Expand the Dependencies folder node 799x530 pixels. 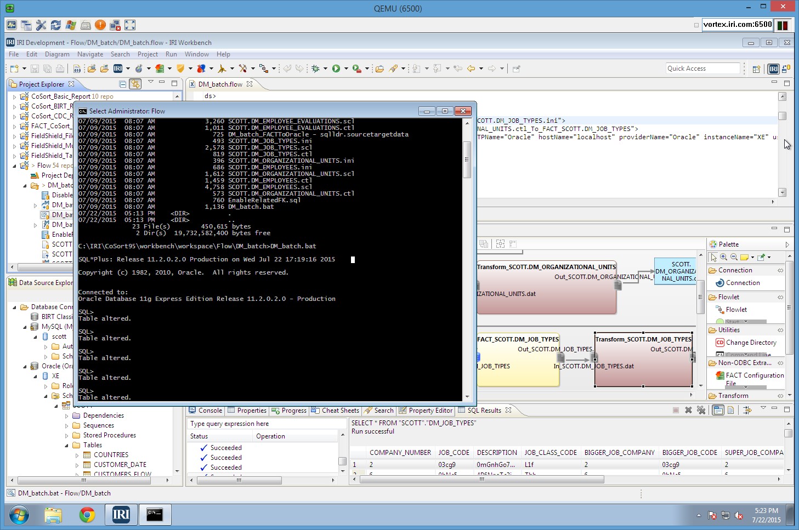(x=67, y=415)
